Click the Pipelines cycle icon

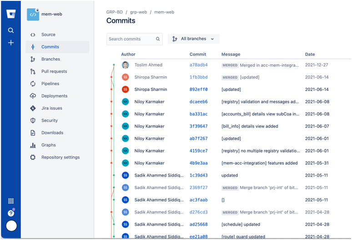(33, 84)
